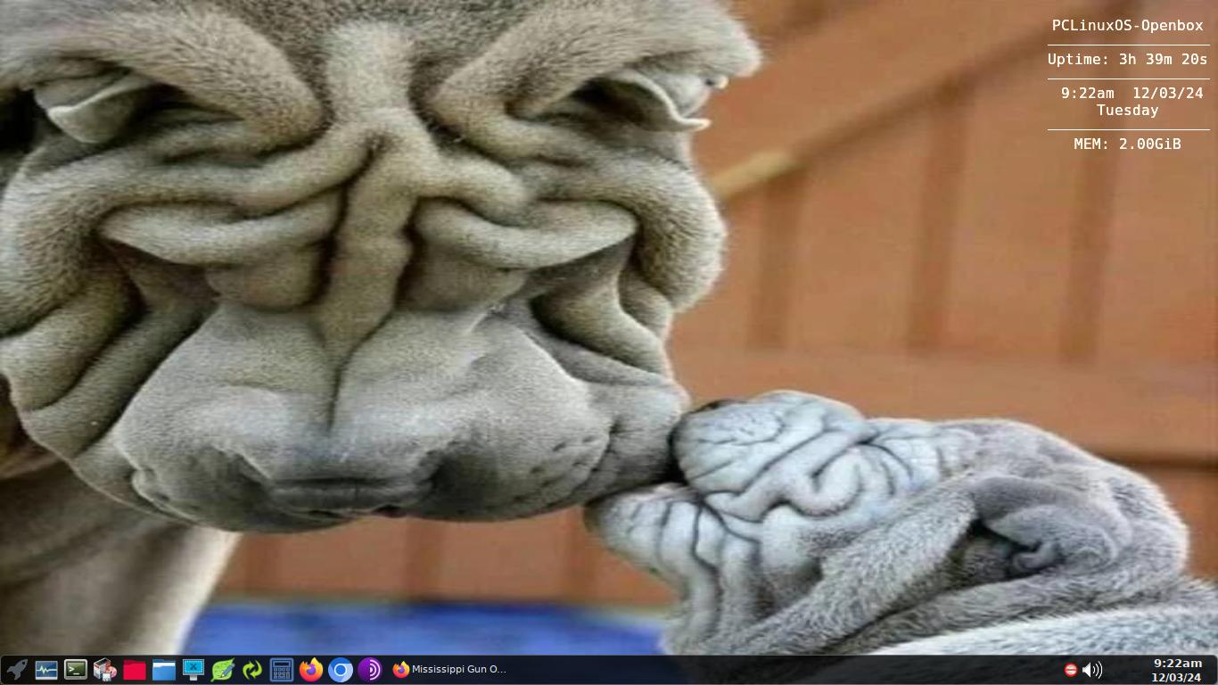Launch the purple Tor Browser icon
This screenshot has height=685, width=1218.
(x=370, y=669)
